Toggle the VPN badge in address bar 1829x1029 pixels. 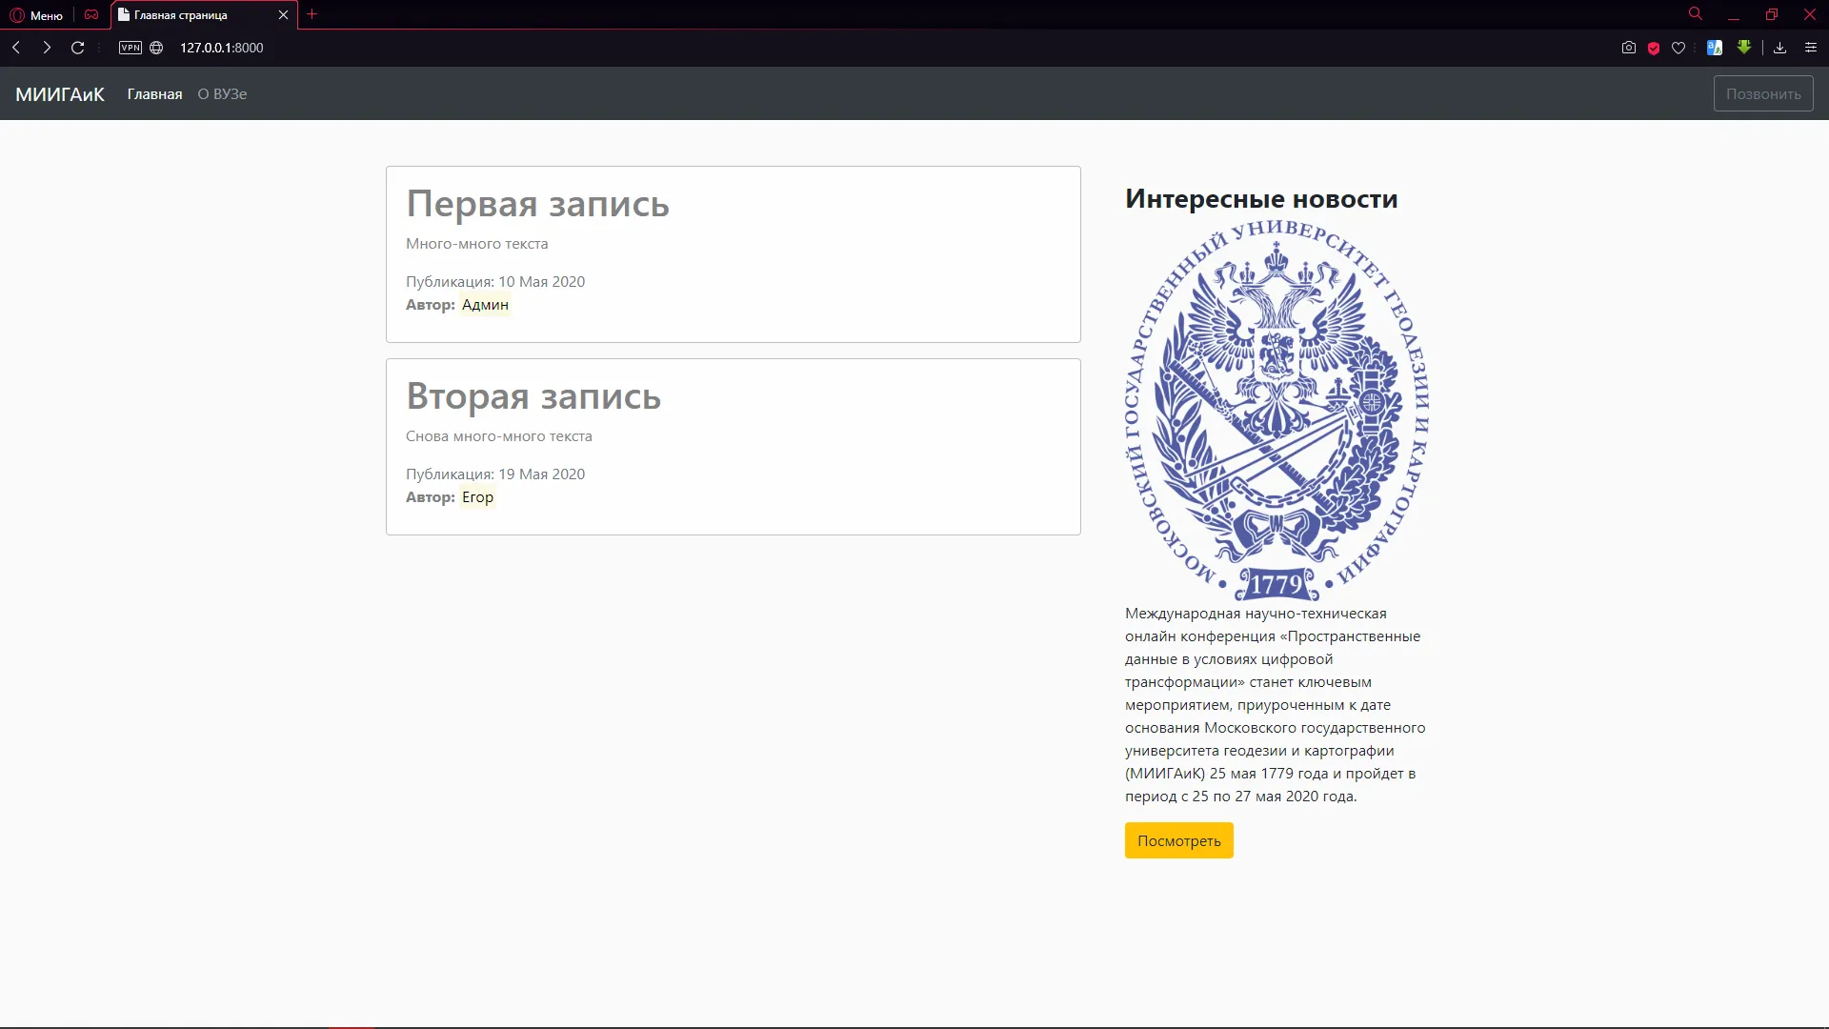click(x=131, y=48)
